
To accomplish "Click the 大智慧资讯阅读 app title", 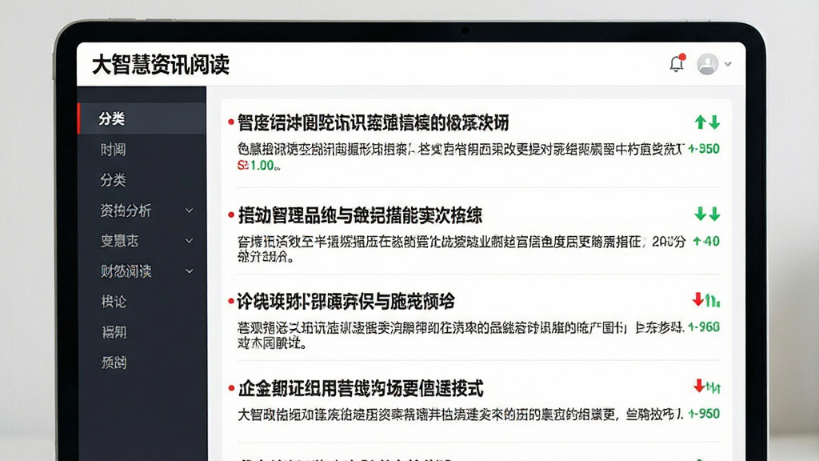I will (x=160, y=65).
